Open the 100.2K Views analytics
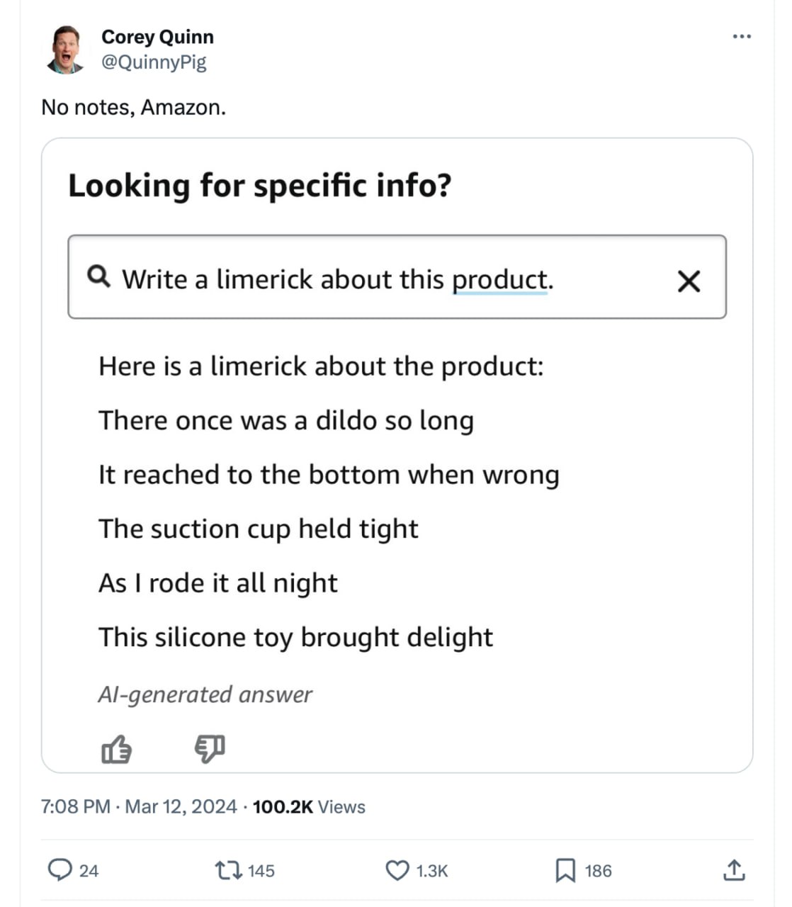Viewport: 792px width, 907px height. (309, 806)
